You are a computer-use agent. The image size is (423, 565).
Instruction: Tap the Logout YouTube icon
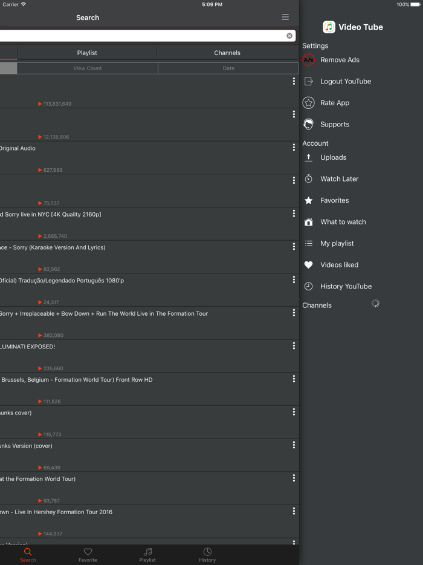308,81
